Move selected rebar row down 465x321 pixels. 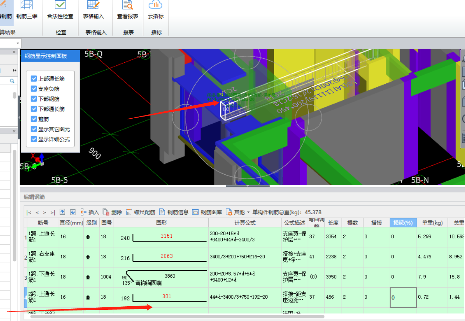click(73, 212)
